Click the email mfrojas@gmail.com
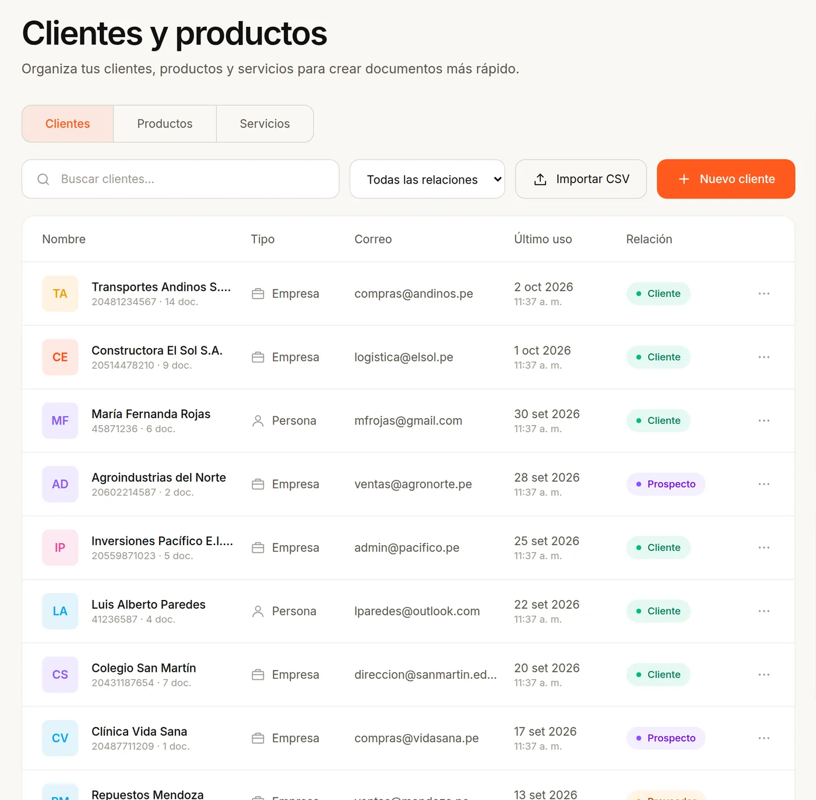816x800 pixels. click(x=409, y=421)
